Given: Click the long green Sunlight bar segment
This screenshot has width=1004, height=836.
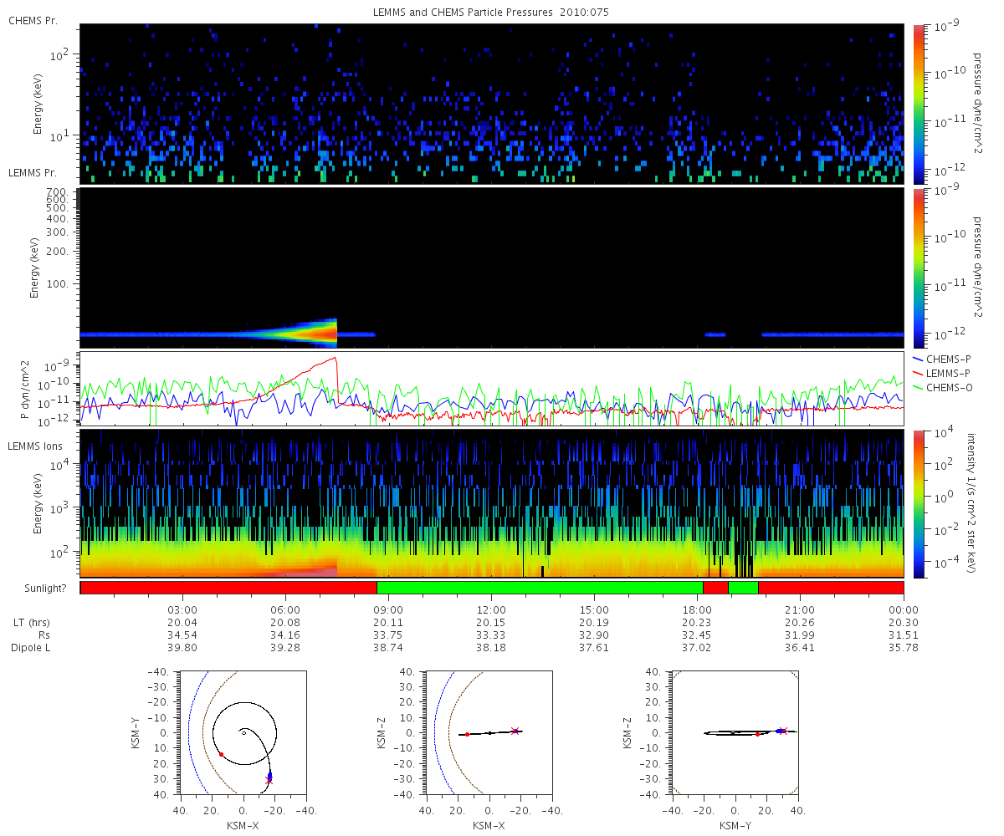Looking at the screenshot, I should click(x=540, y=588).
